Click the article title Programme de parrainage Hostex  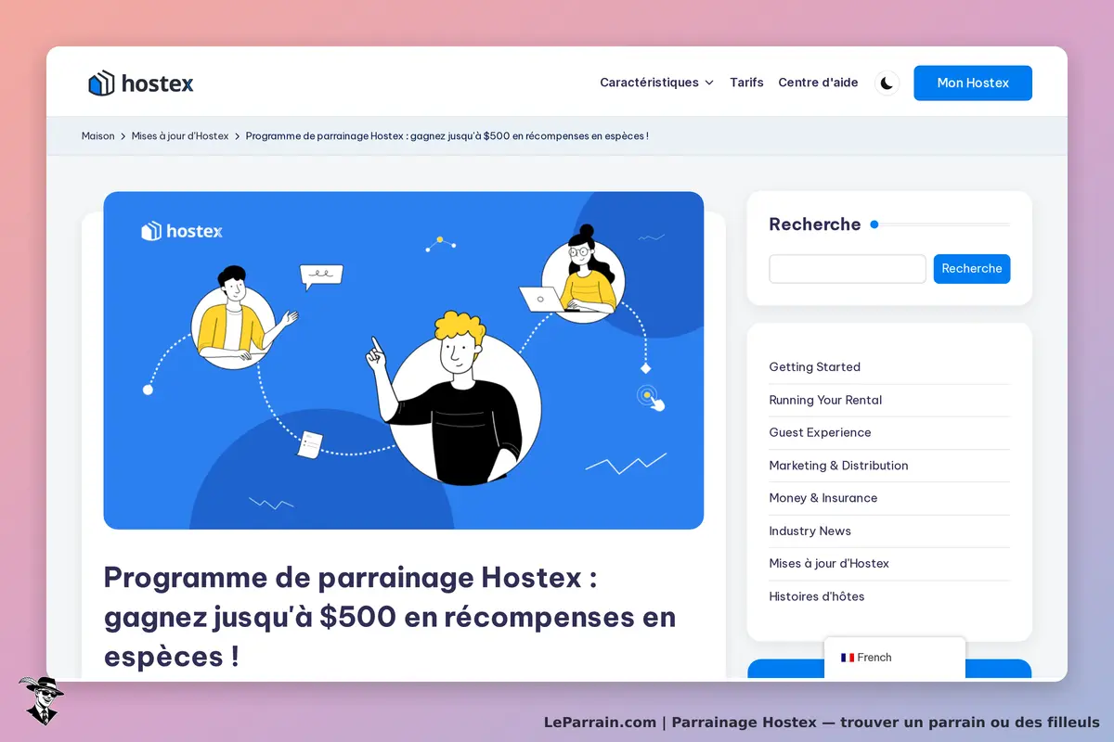click(x=390, y=617)
